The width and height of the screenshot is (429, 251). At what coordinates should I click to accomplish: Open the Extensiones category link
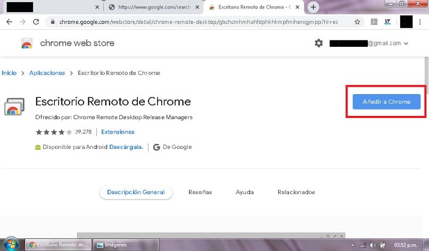pos(118,132)
